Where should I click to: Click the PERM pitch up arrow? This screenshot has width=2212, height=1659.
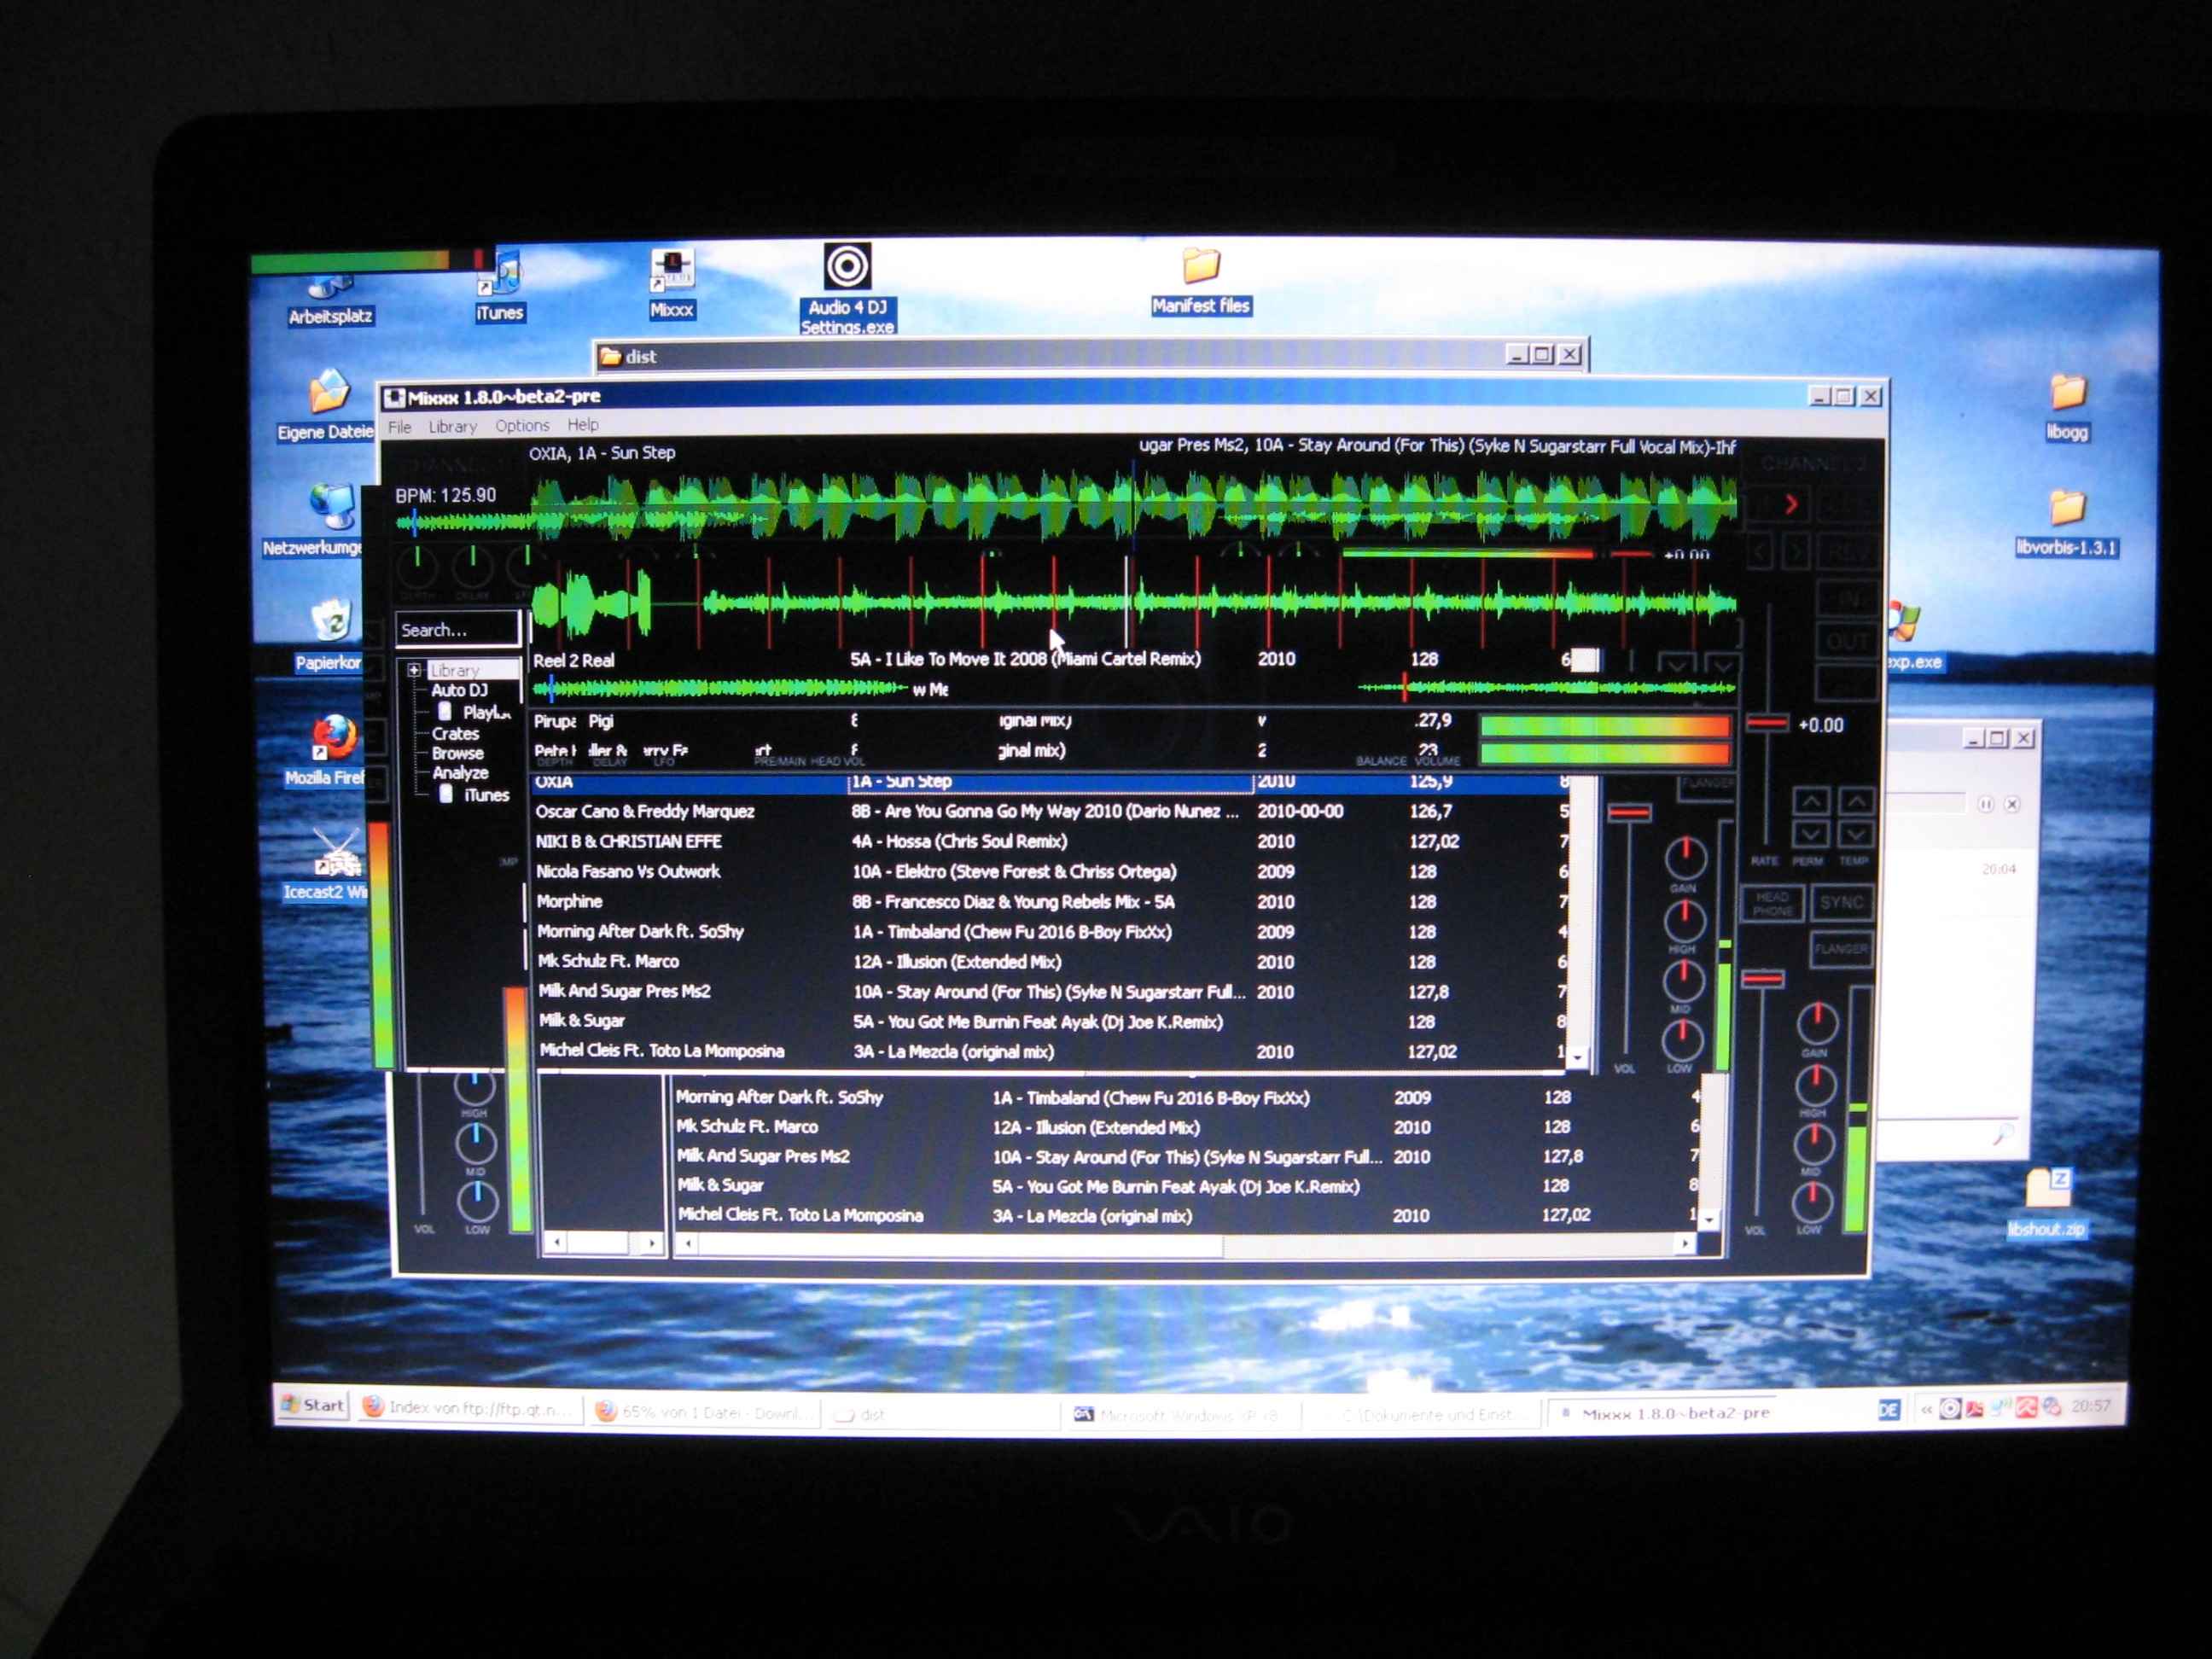(1811, 801)
